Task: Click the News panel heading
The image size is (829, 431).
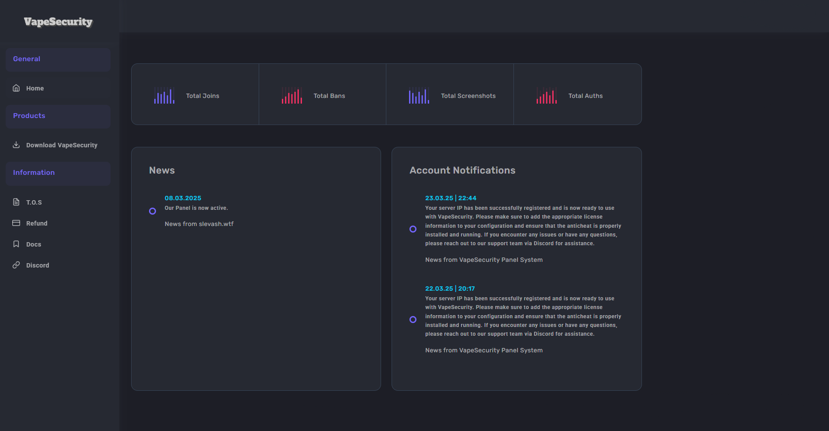Action: pos(162,170)
